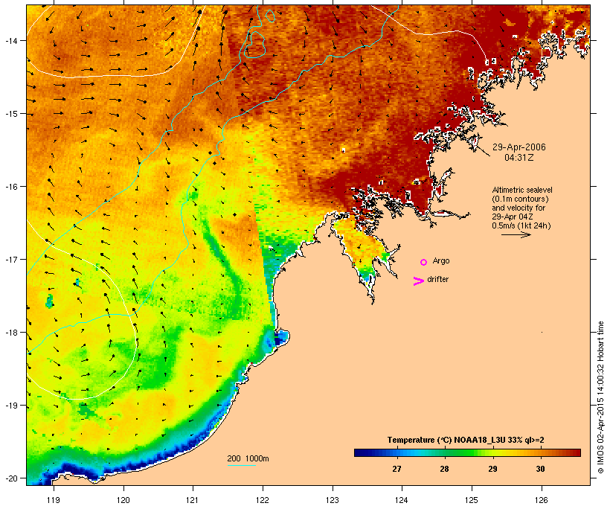The image size is (610, 506).
Task: Click the latitude label -14
Action: click(x=10, y=40)
